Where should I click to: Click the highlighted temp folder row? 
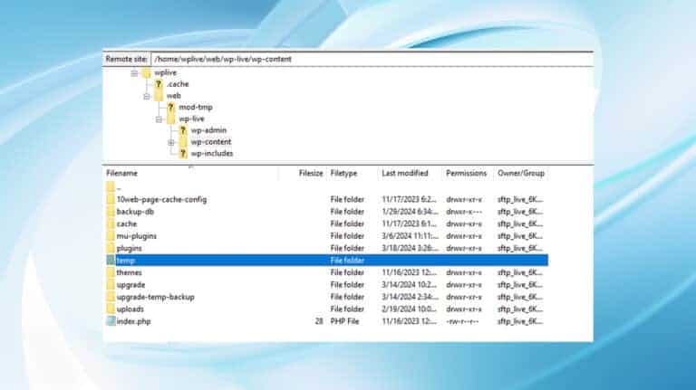point(326,261)
